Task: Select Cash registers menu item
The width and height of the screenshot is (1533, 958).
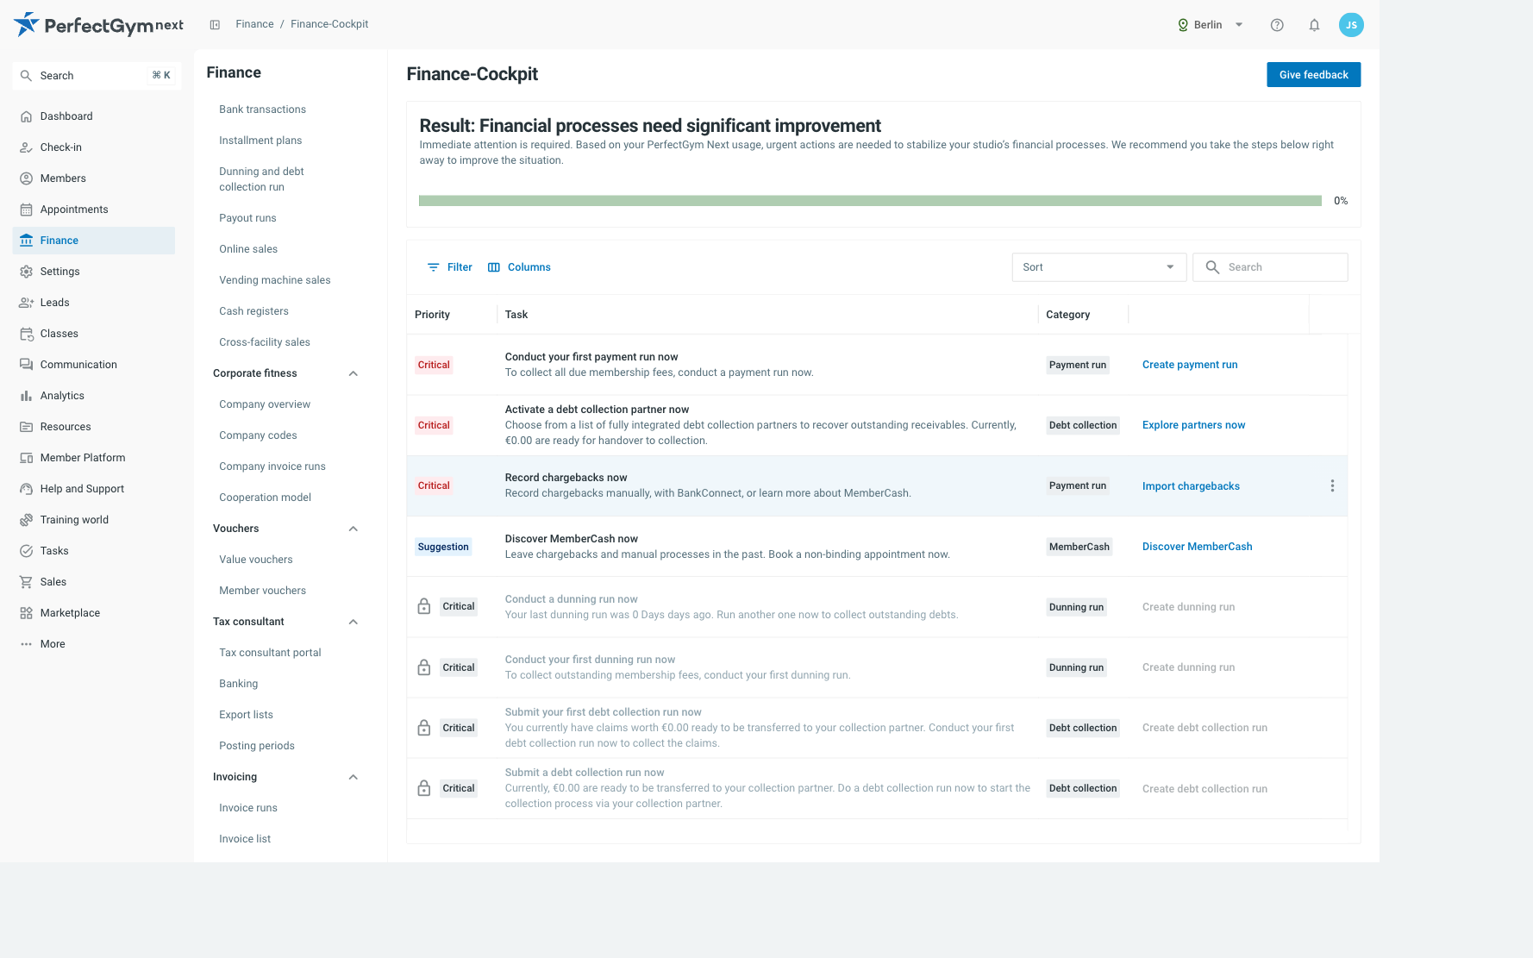Action: (x=253, y=311)
